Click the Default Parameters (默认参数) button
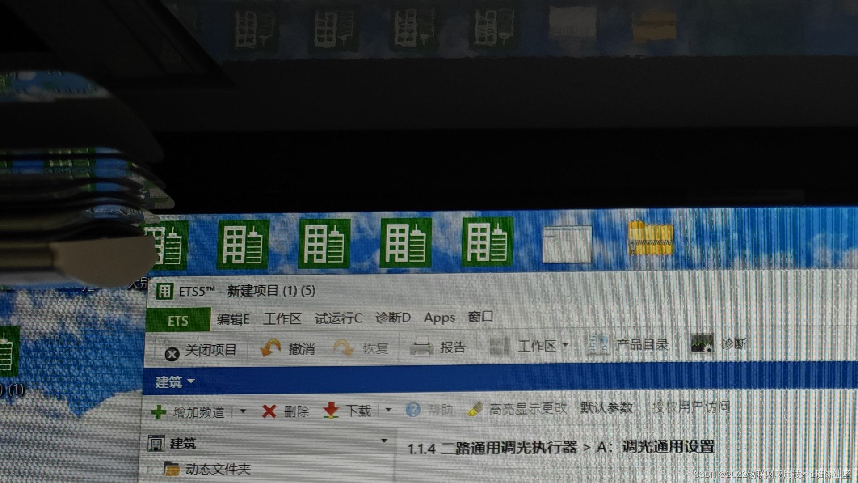 (x=606, y=408)
